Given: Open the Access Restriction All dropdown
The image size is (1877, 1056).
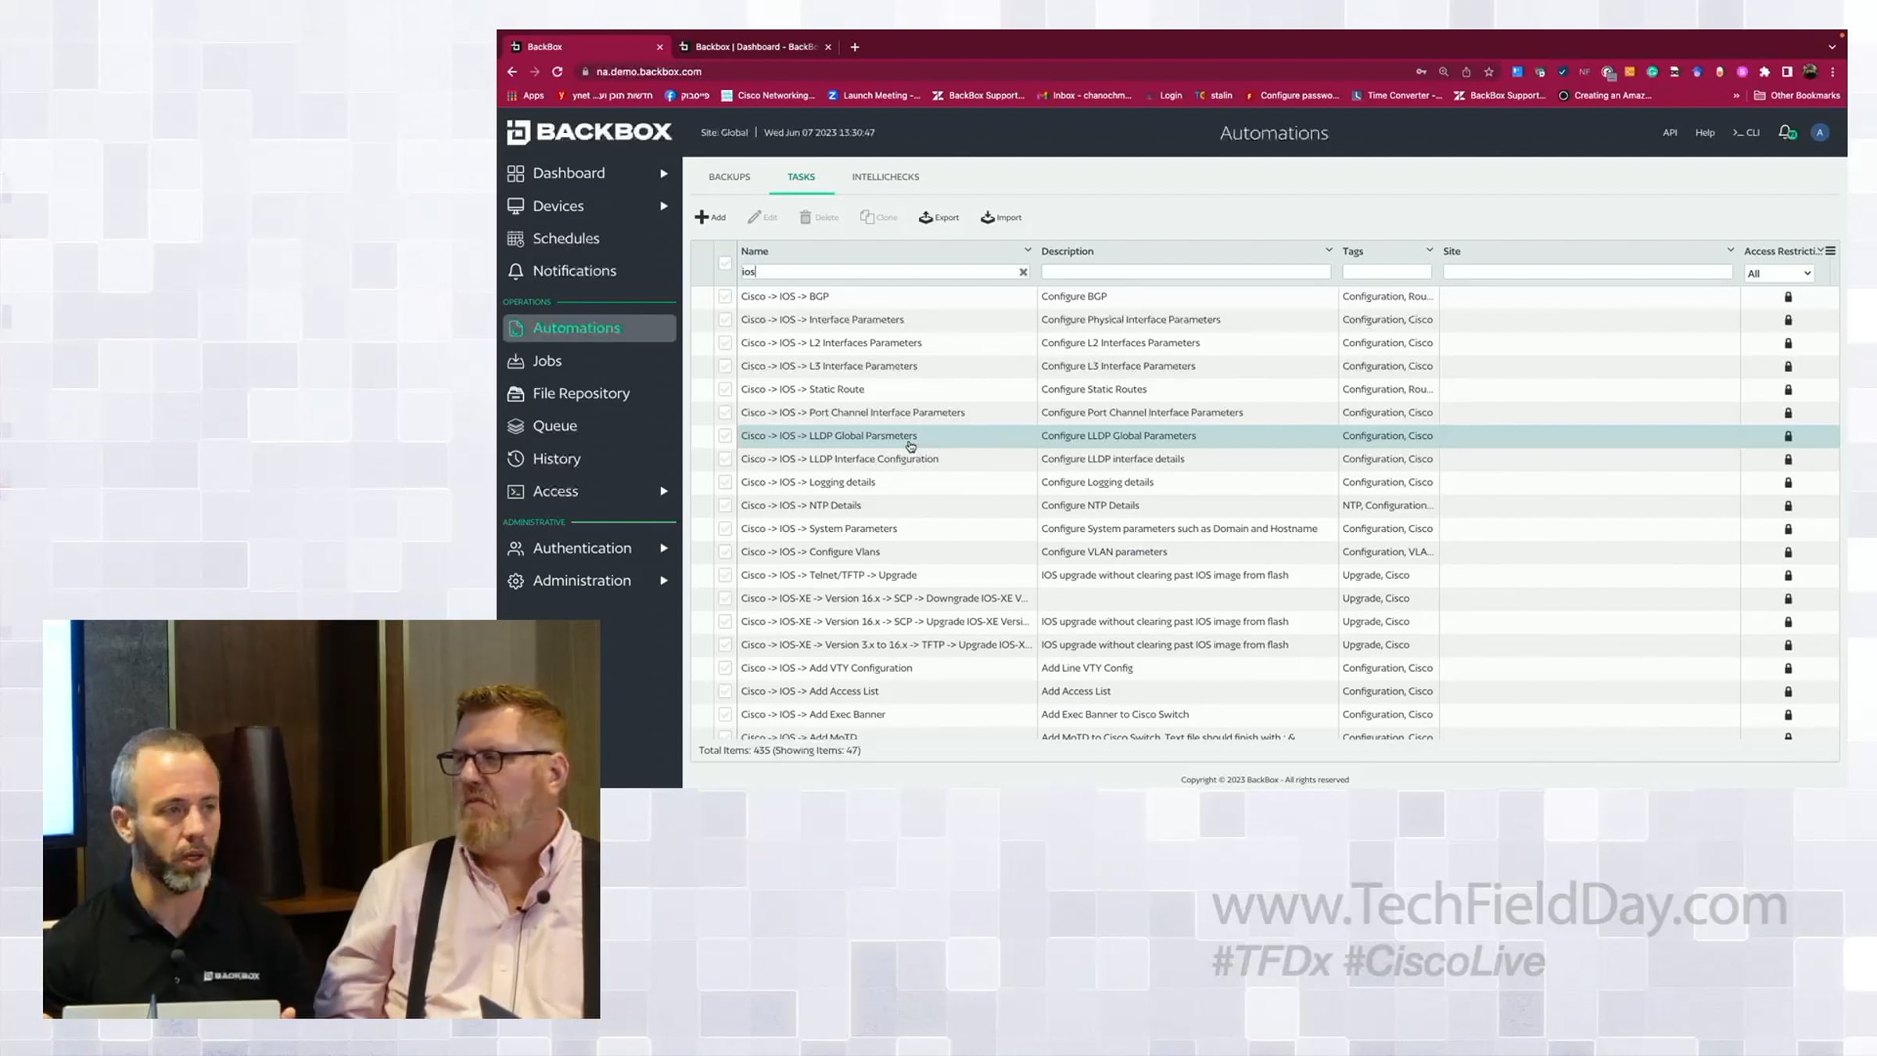Looking at the screenshot, I should tap(1778, 273).
